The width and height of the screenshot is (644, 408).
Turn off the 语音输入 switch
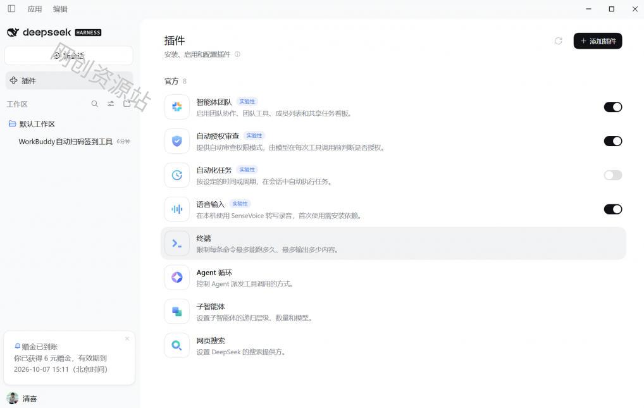point(613,209)
